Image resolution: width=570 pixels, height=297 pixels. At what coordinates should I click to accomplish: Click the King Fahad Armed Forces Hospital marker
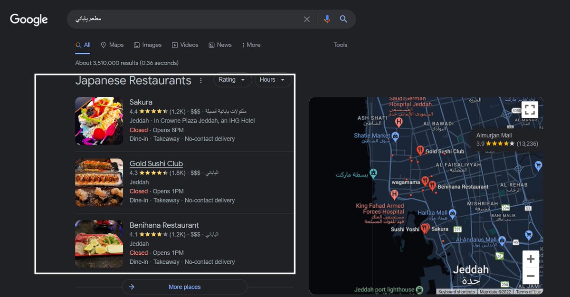click(x=394, y=194)
